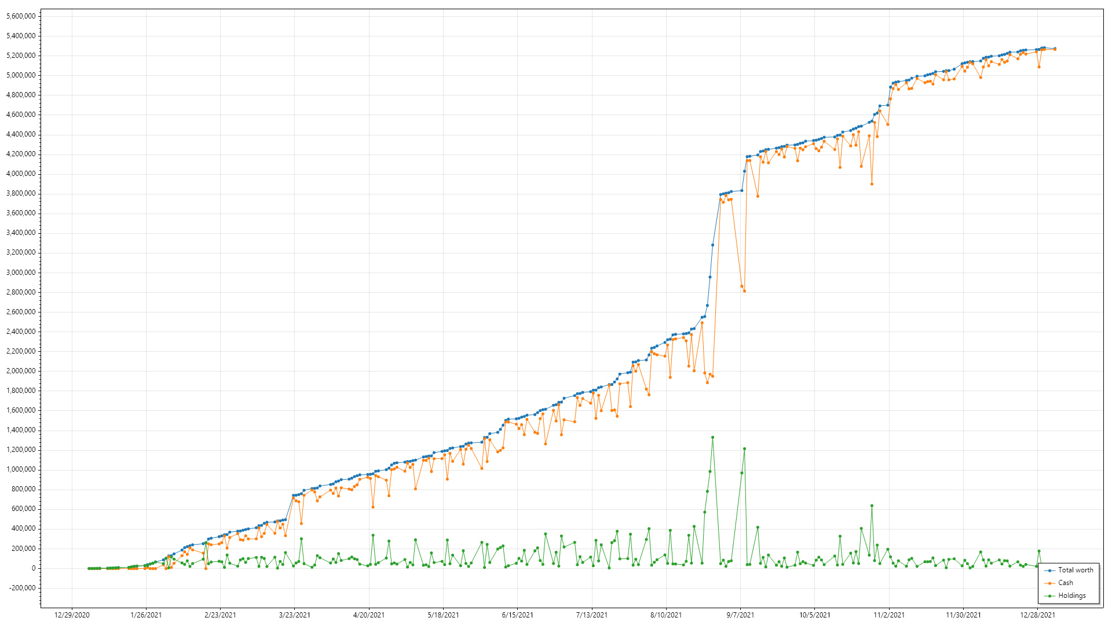Viewport: 1112px width, 625px height.
Task: Click the 12/29/2020 date axis label
Action: (x=72, y=615)
